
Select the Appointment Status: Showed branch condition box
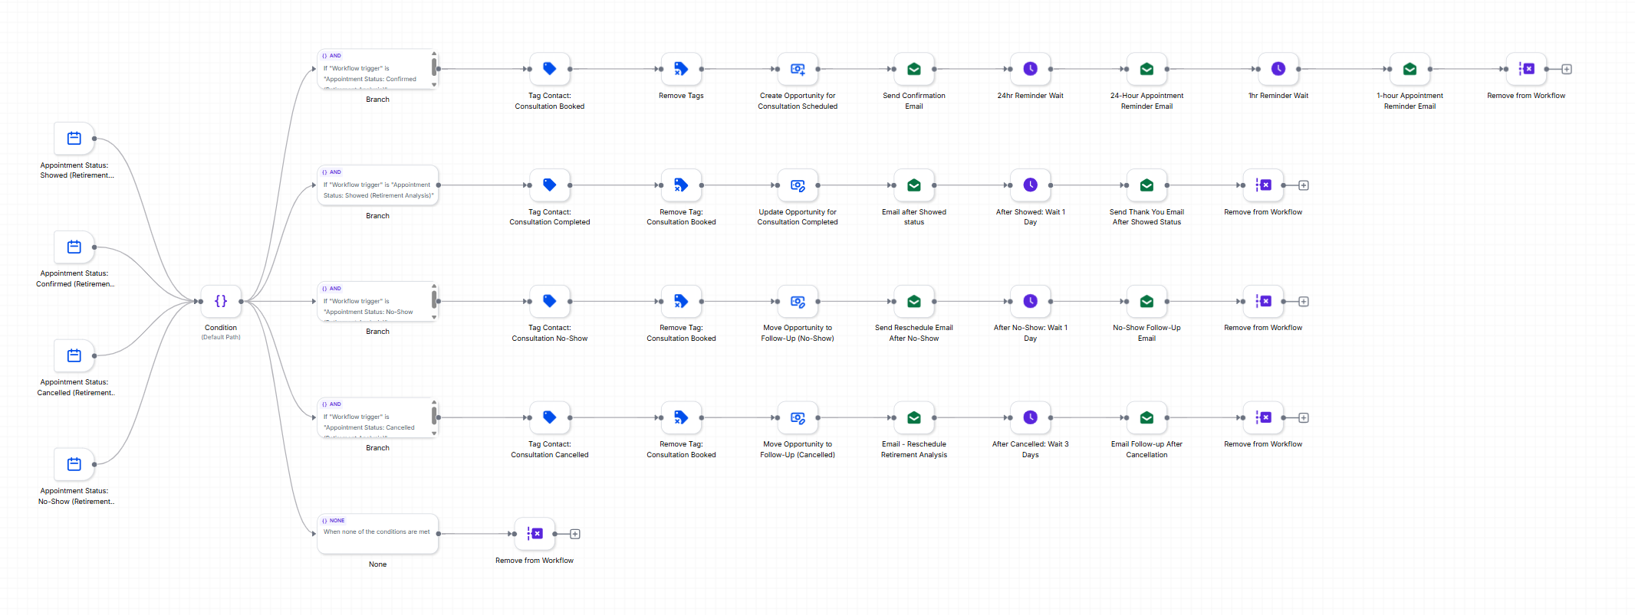pos(377,185)
